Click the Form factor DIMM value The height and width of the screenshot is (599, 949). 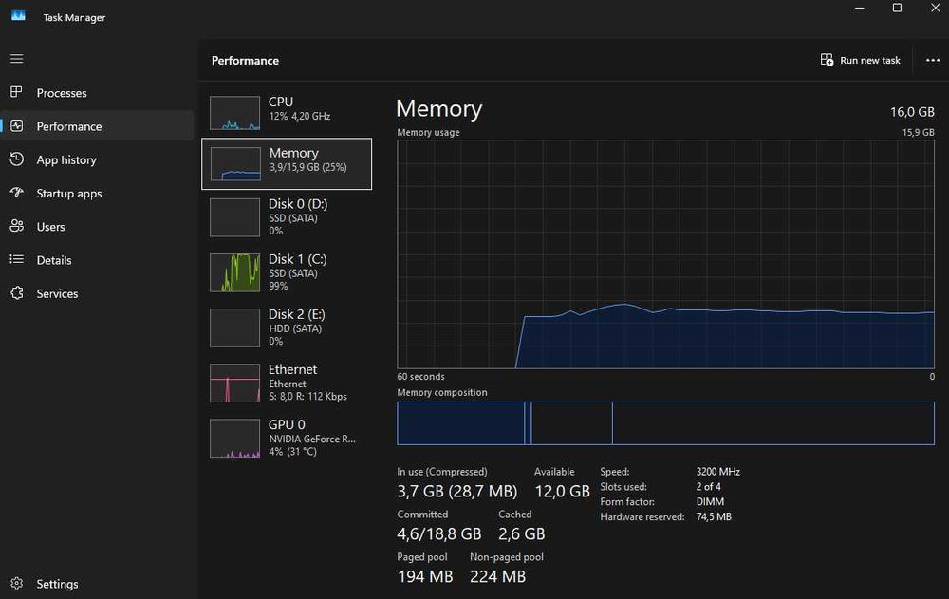click(710, 501)
